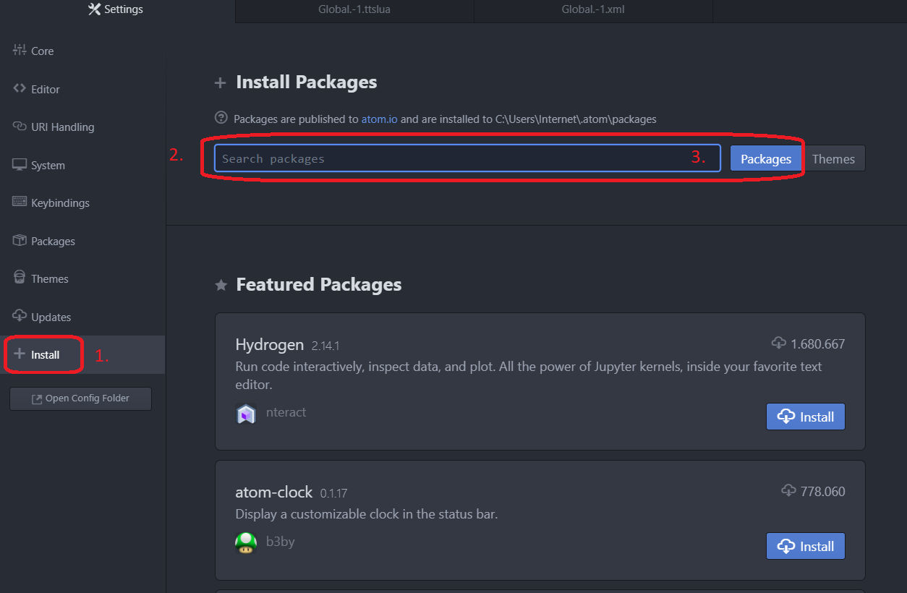Open URI Handling settings

pos(82,127)
